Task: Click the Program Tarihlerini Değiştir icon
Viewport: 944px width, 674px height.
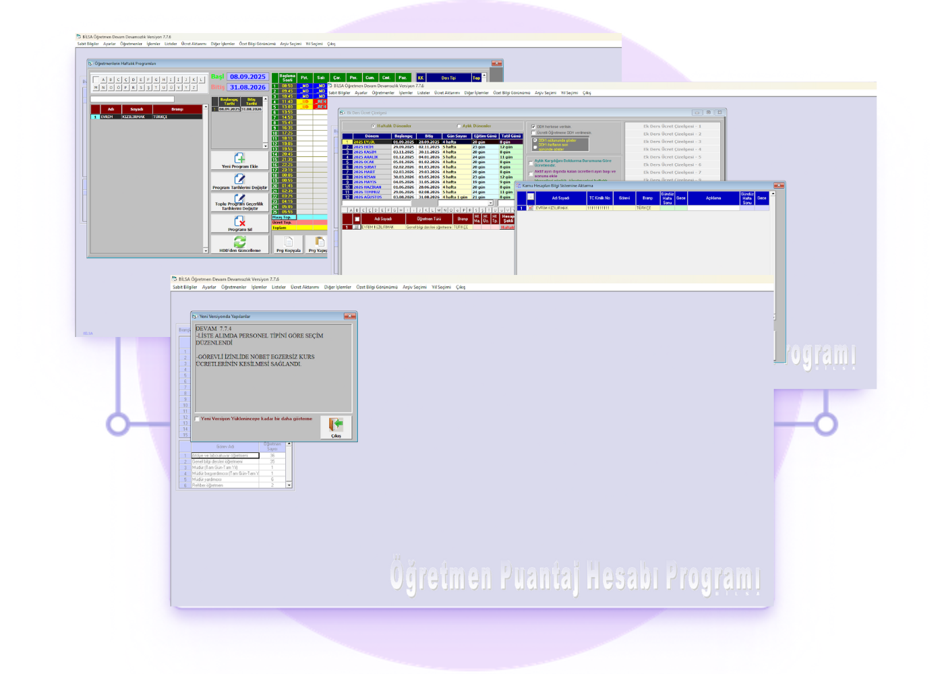Action: [x=239, y=179]
